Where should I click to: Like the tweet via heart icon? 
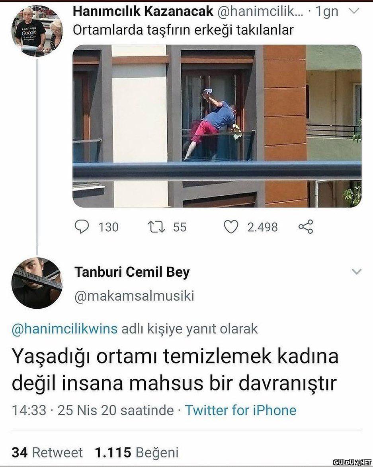pos(231,227)
